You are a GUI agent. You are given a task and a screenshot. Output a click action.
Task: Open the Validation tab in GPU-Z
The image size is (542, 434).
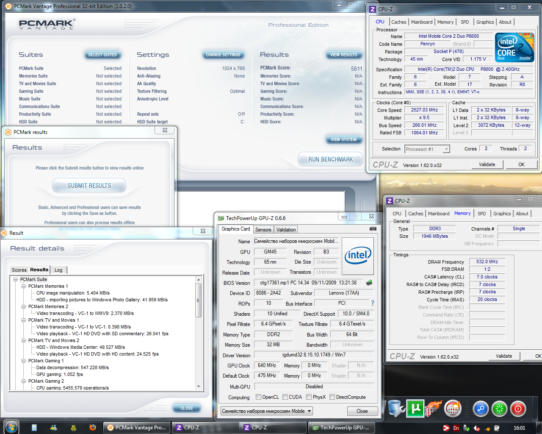point(286,230)
